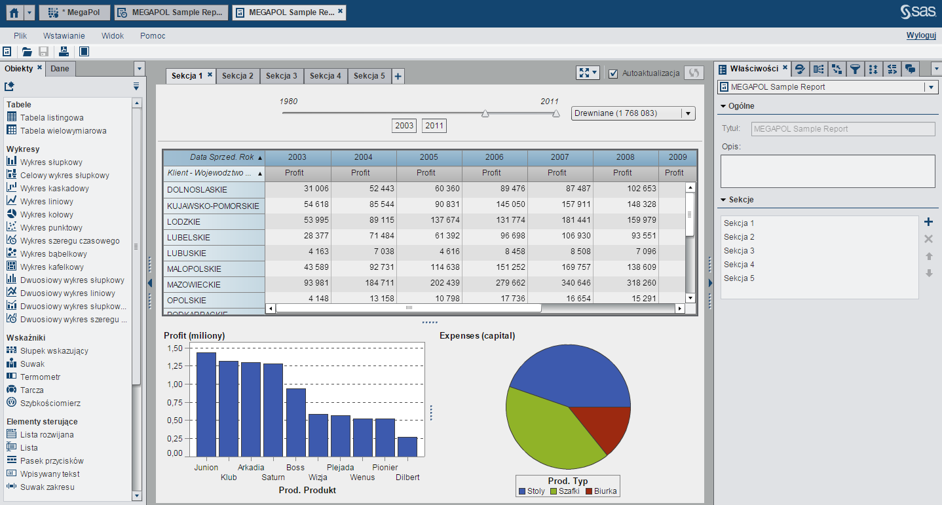
Task: Add a new section with plus icon
Action: 928,222
